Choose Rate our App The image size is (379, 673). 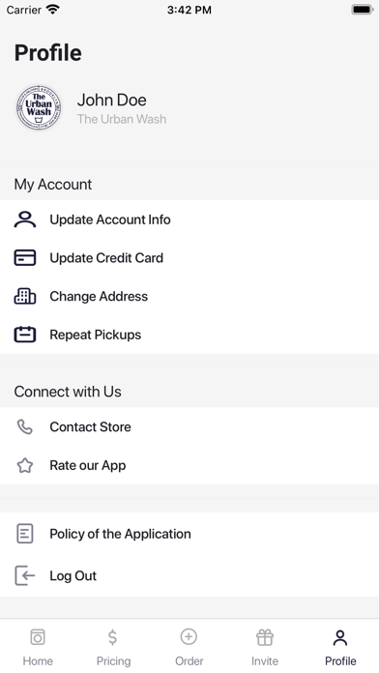tap(189, 465)
